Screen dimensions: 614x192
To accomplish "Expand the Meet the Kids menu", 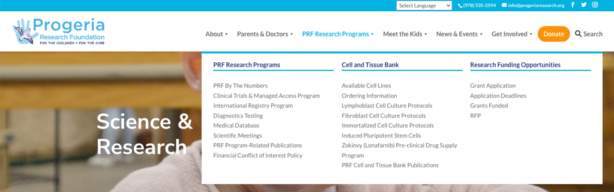I will 405,34.
